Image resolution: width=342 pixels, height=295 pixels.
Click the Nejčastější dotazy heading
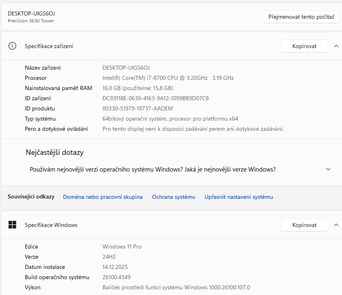point(54,152)
